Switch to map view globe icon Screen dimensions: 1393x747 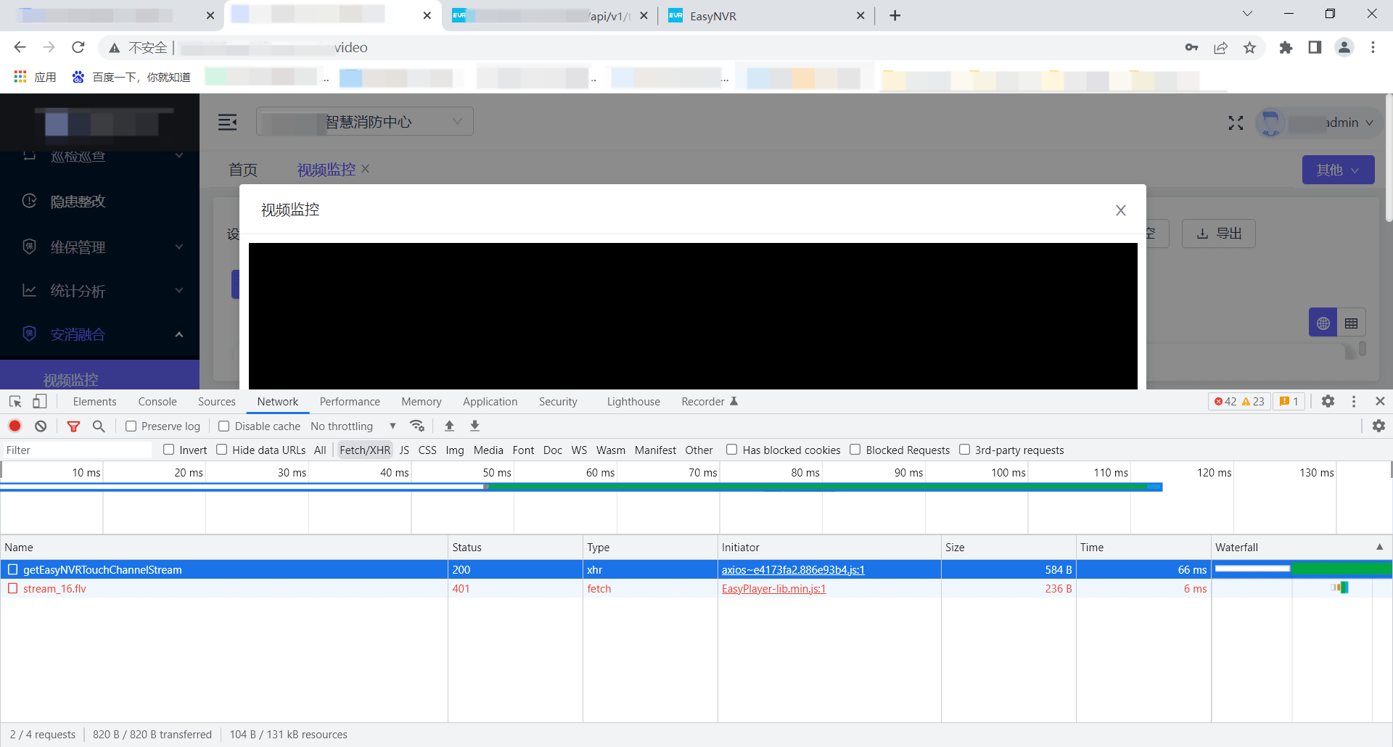click(x=1323, y=323)
